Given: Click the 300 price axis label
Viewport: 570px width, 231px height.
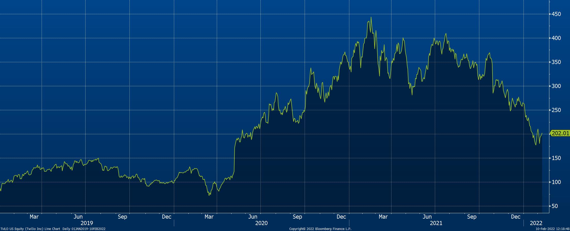Looking at the screenshot, I should 556,86.
